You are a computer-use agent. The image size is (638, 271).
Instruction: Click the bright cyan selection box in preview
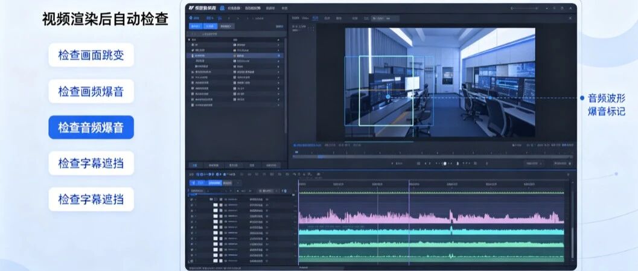click(386, 91)
